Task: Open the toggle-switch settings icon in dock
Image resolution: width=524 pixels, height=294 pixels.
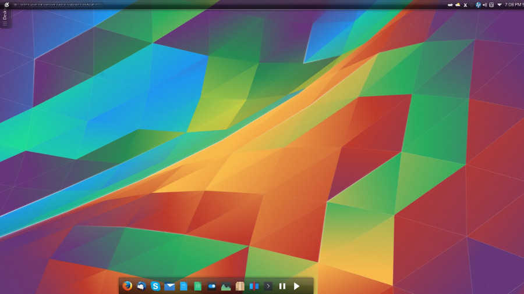Action: [211, 286]
